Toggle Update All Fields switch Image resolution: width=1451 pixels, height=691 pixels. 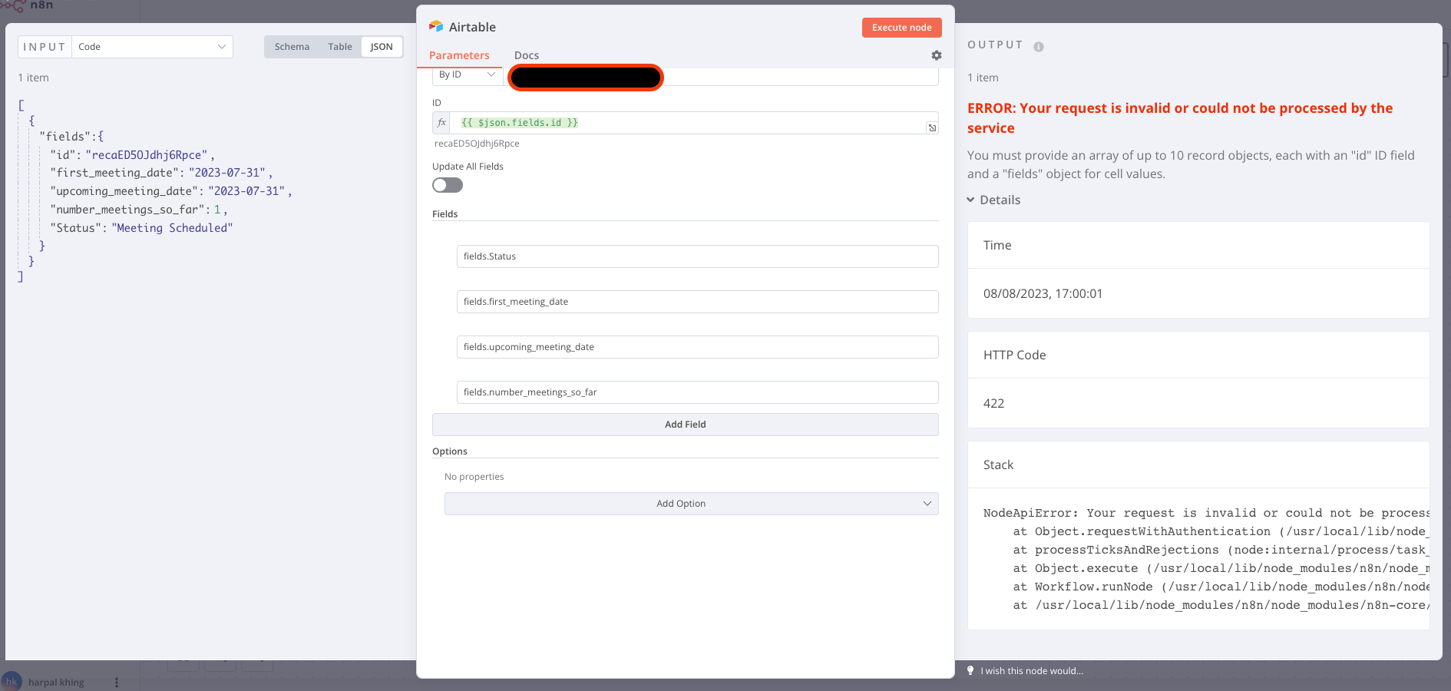[x=448, y=185]
